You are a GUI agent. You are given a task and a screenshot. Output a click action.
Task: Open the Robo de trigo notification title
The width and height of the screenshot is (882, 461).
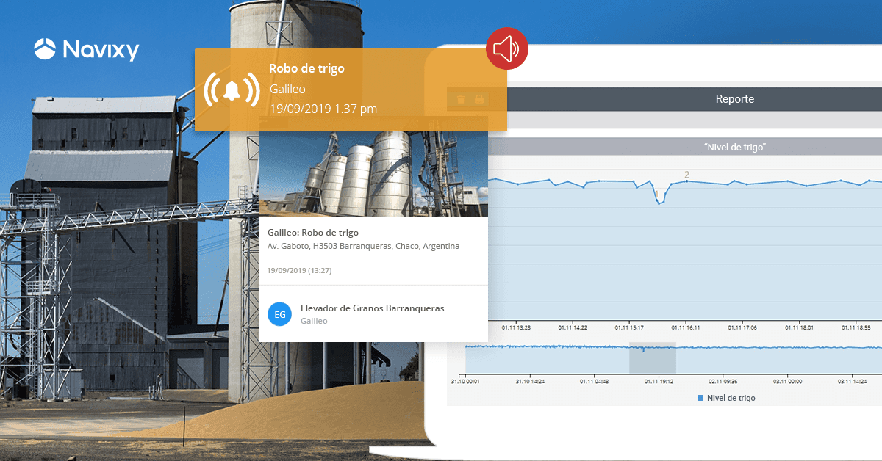coord(306,68)
